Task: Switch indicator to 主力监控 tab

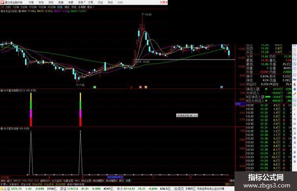Action: coord(57,181)
